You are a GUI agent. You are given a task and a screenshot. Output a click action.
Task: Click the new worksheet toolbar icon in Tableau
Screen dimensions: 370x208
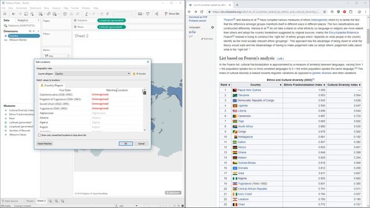point(40,14)
